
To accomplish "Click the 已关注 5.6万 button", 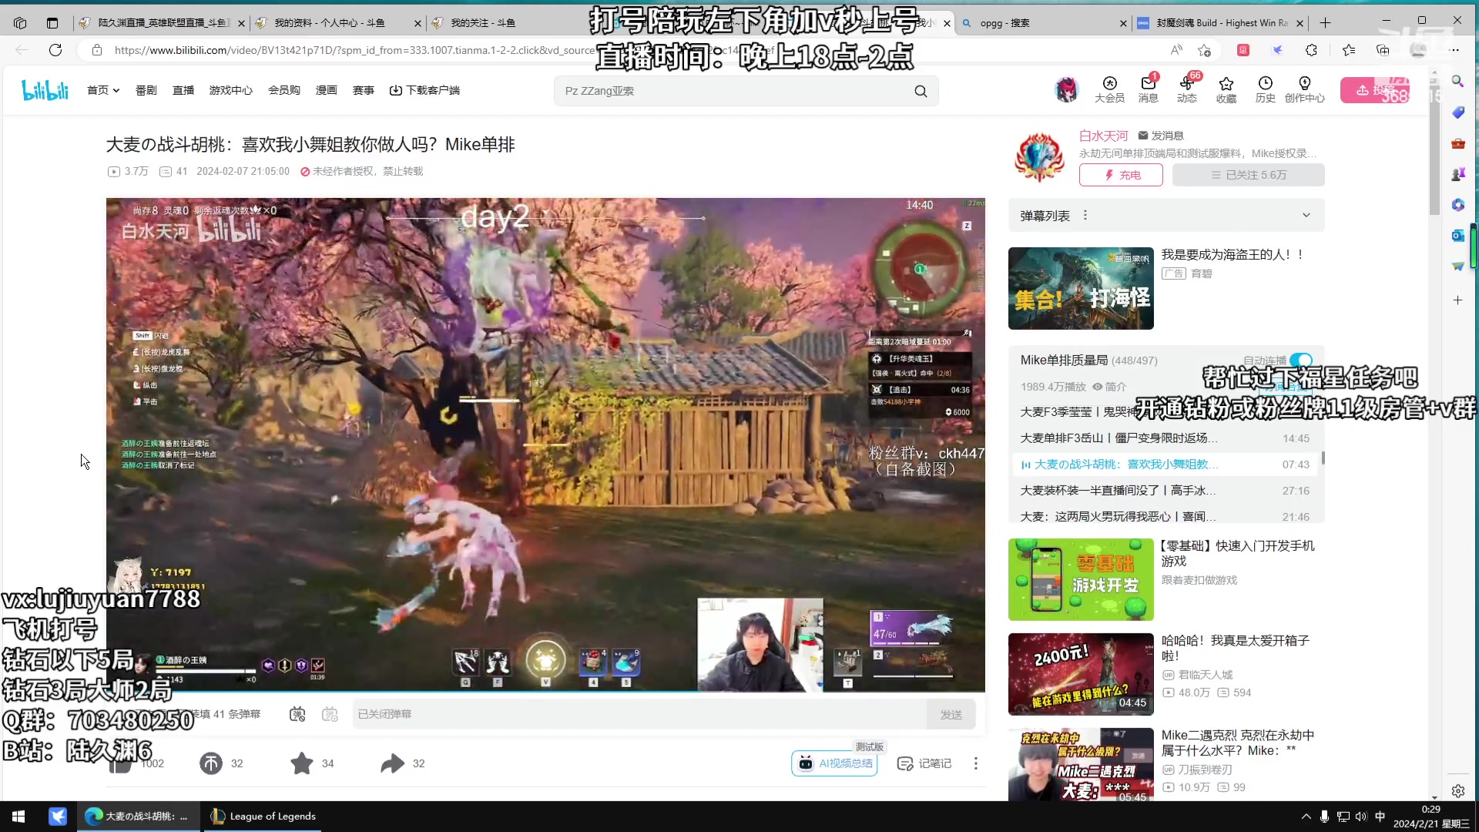I will point(1248,175).
